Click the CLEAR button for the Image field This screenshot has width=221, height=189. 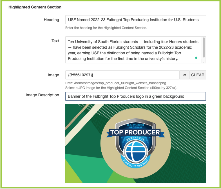[198, 75]
